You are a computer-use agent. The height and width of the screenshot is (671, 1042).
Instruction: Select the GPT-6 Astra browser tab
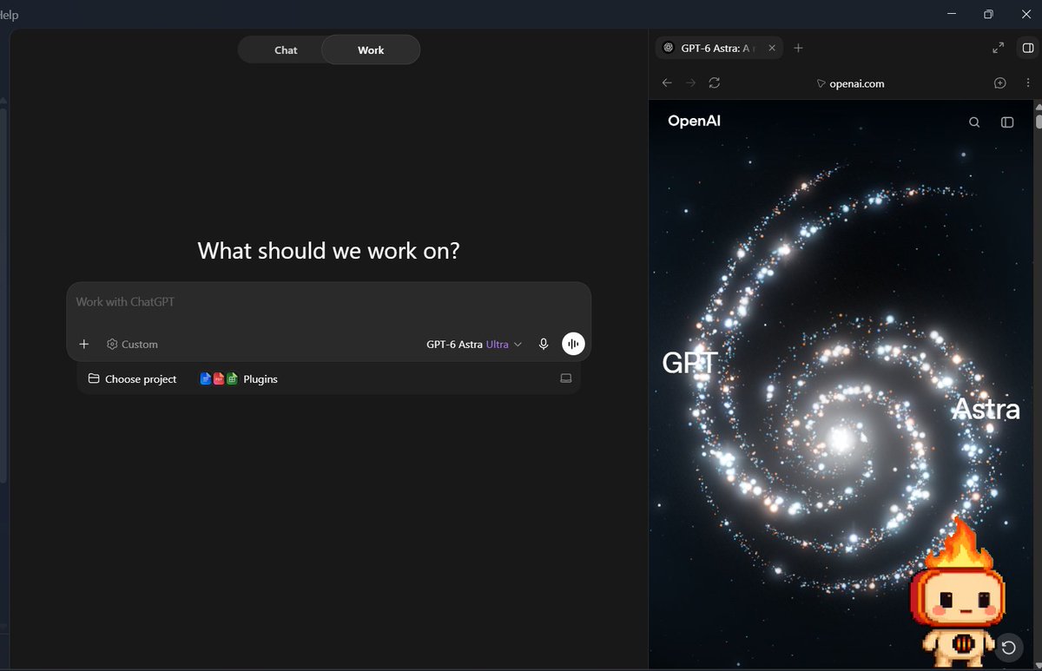(x=719, y=49)
